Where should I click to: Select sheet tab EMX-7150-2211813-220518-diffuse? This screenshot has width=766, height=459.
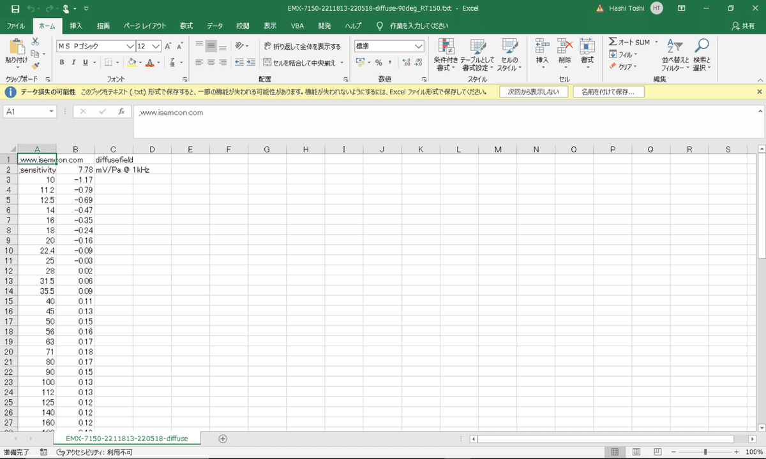pyautogui.click(x=127, y=439)
